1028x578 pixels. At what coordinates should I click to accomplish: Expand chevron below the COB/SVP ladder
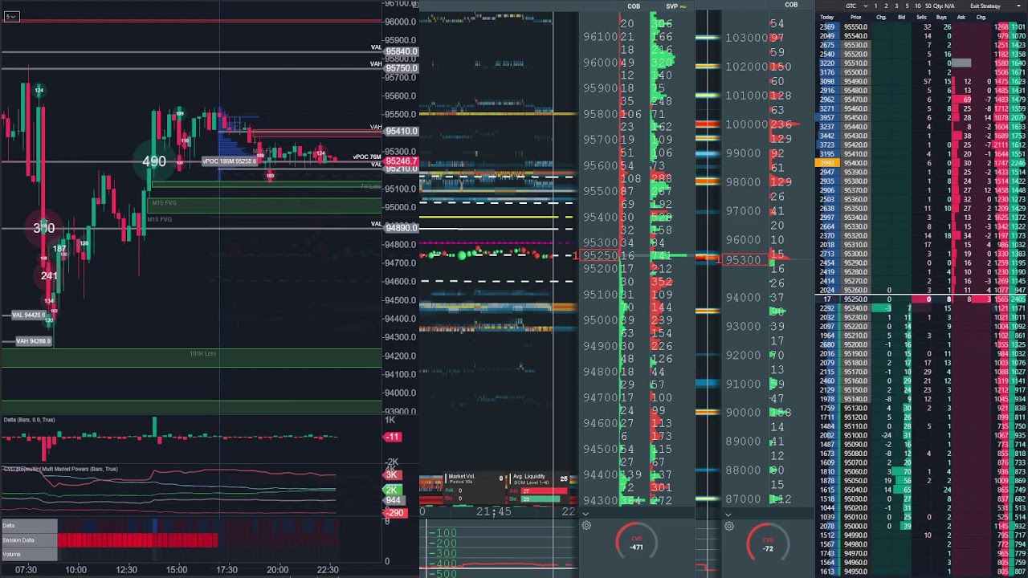pyautogui.click(x=585, y=514)
